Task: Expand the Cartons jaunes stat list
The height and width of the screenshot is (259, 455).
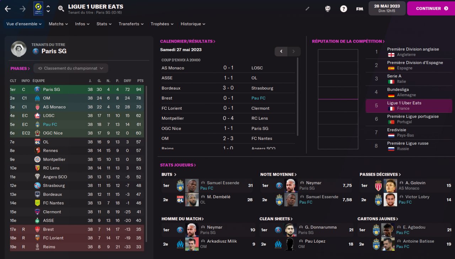Action: tap(378, 219)
